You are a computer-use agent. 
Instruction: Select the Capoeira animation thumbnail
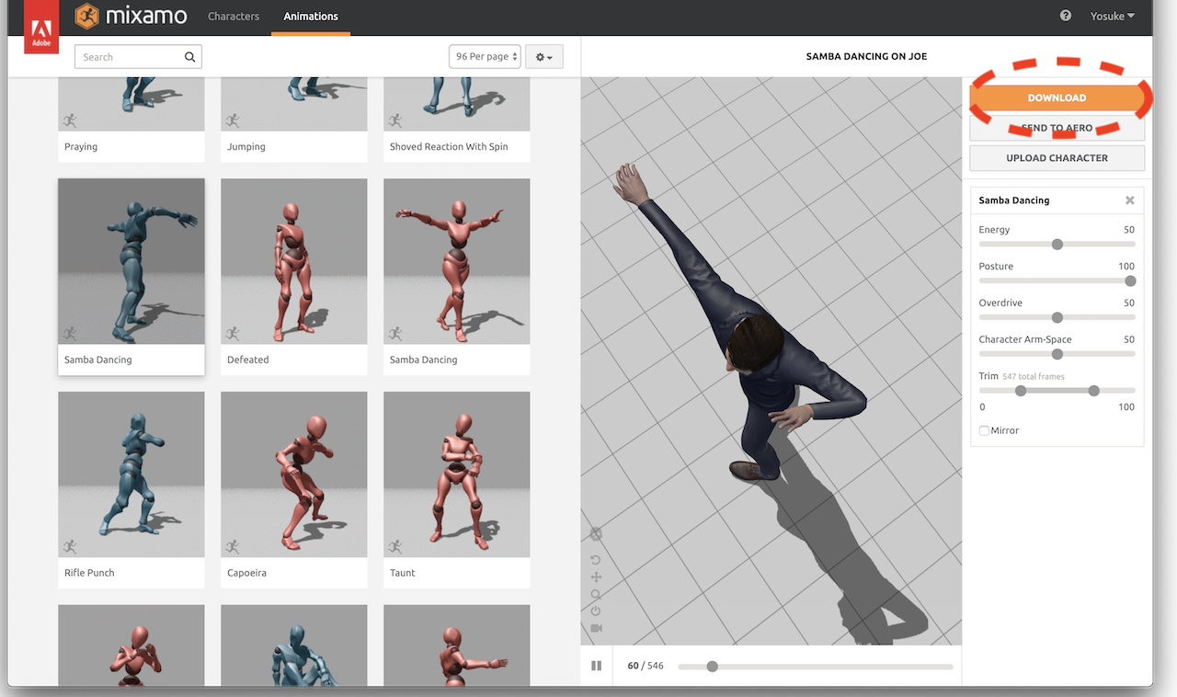pos(294,474)
